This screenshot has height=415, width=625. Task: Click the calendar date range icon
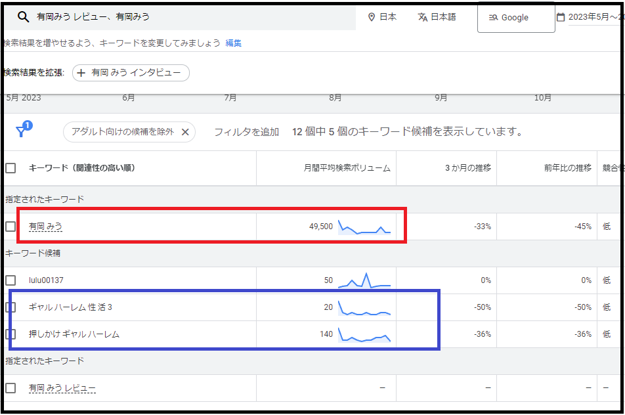[x=561, y=17]
